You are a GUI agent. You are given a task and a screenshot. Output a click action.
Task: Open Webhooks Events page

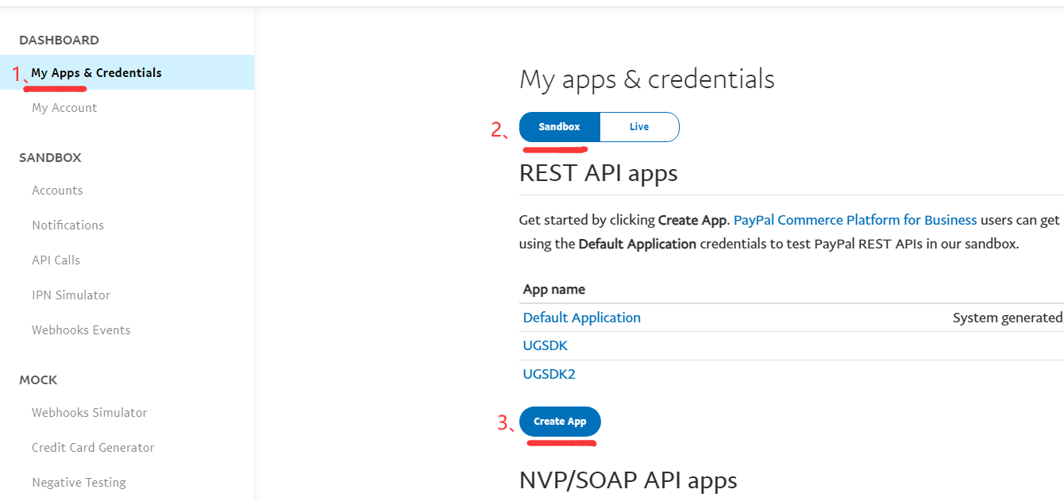pos(81,330)
